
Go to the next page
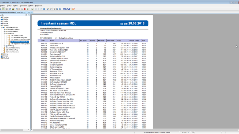[x=41, y=9]
